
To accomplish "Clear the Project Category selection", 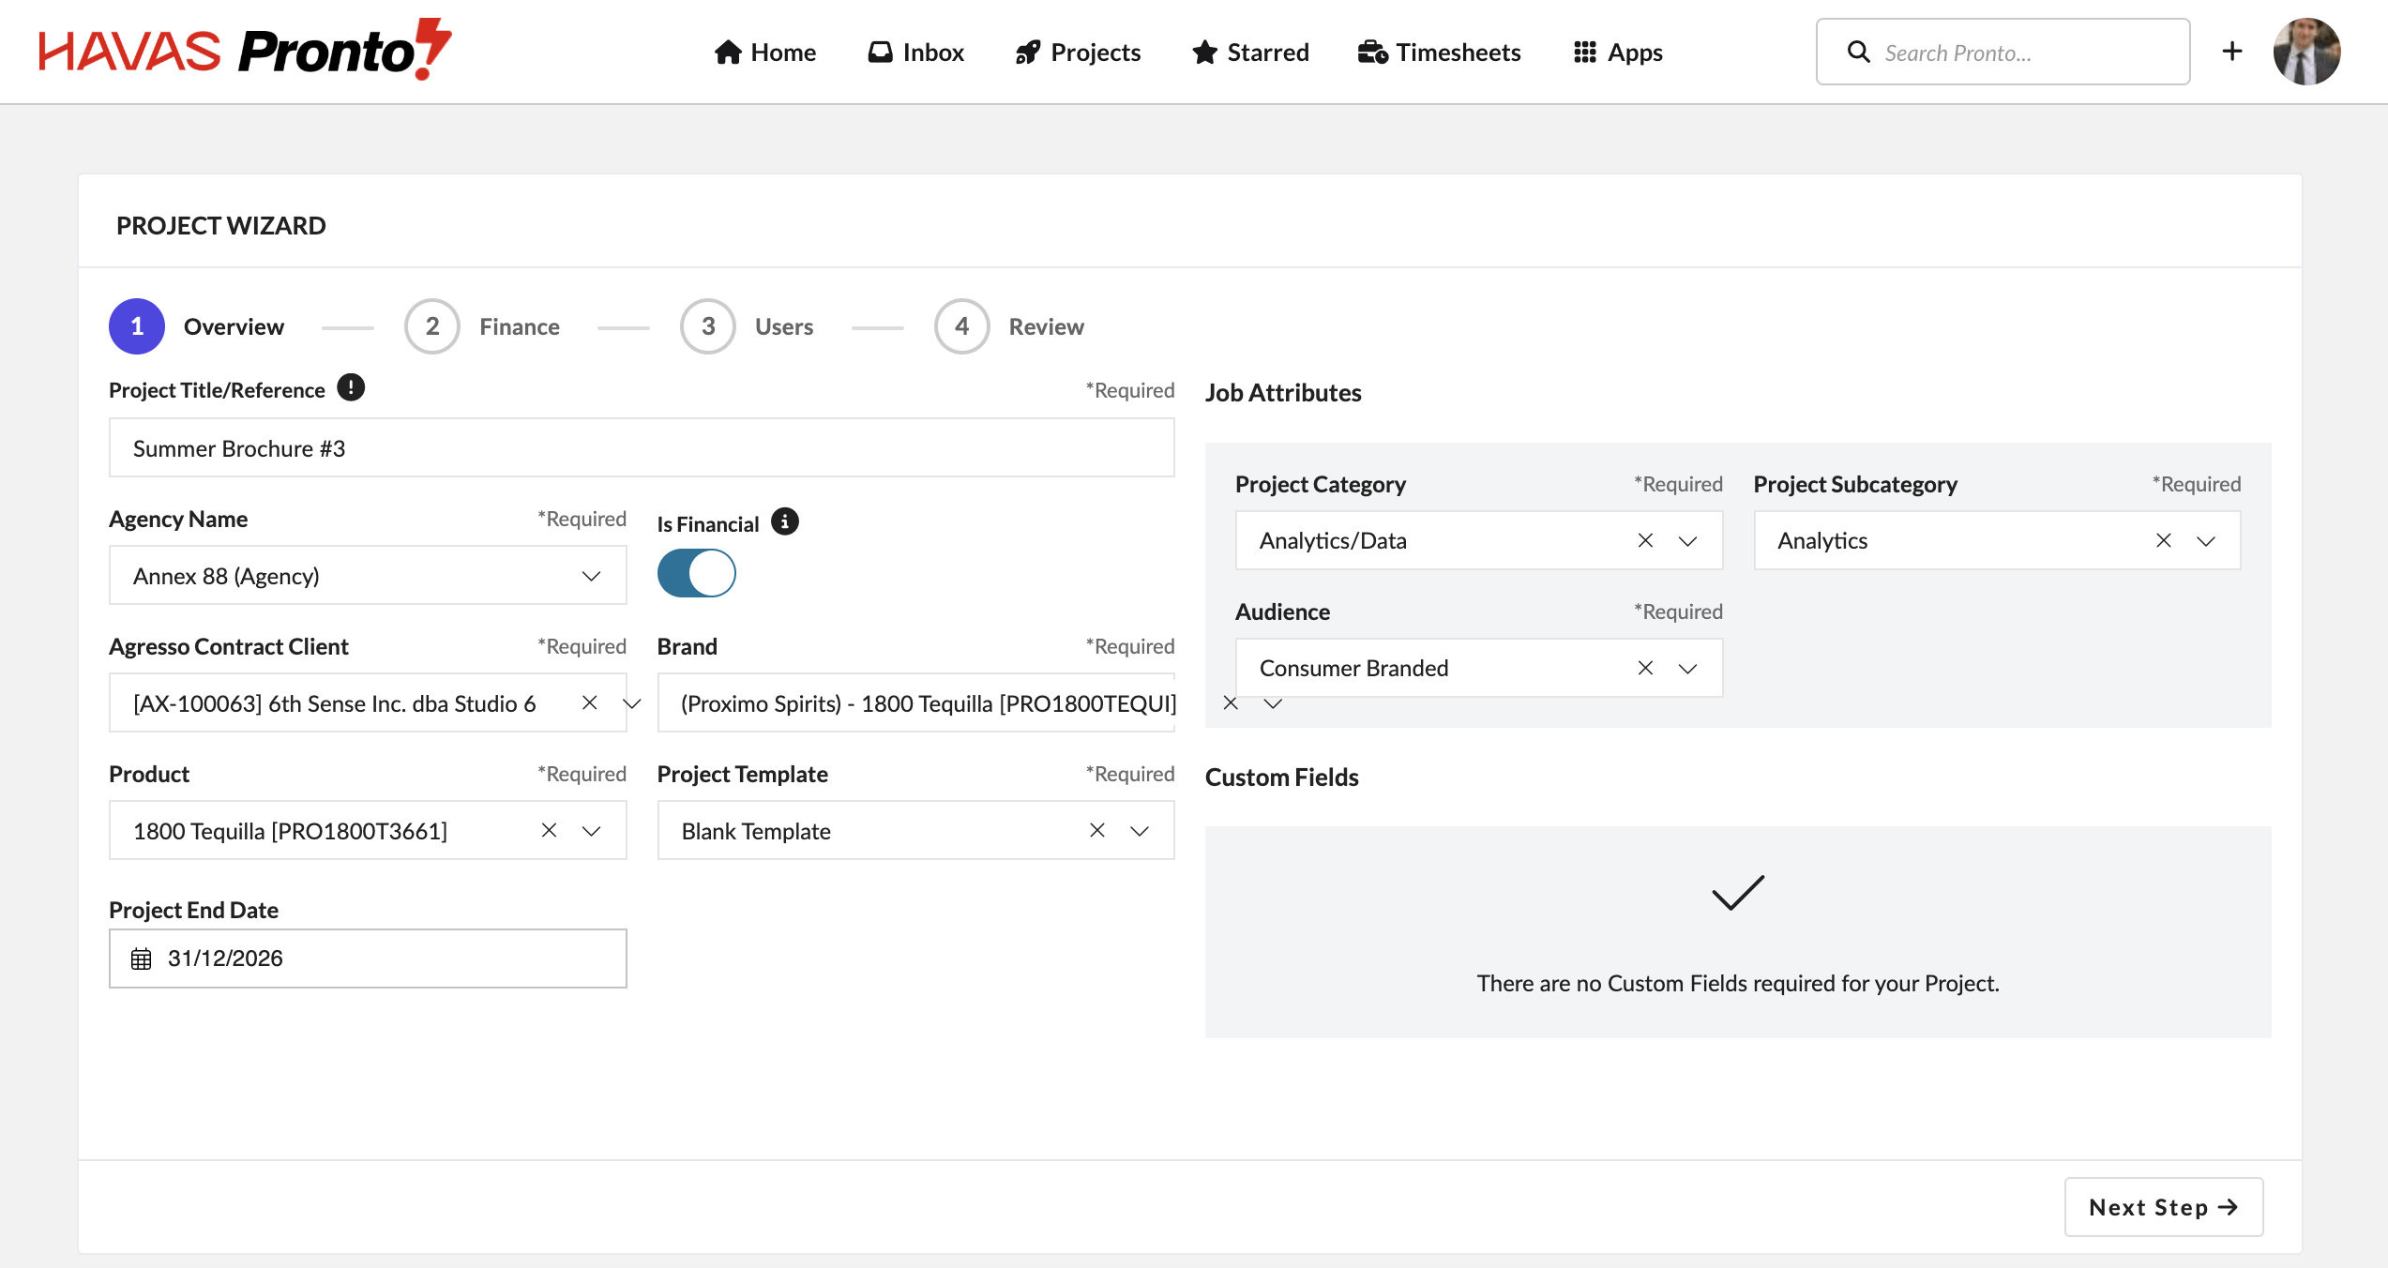I will 1645,540.
